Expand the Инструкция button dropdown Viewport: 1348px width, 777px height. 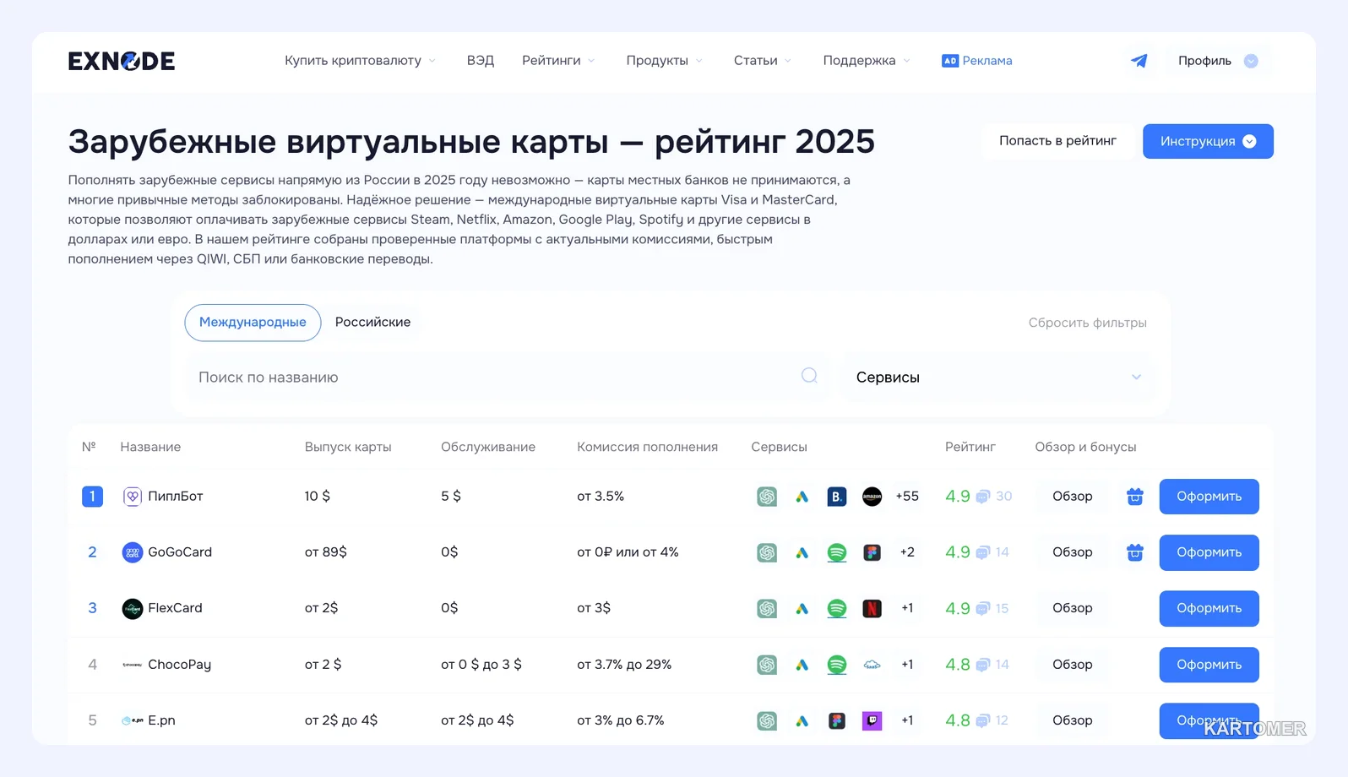point(1208,141)
